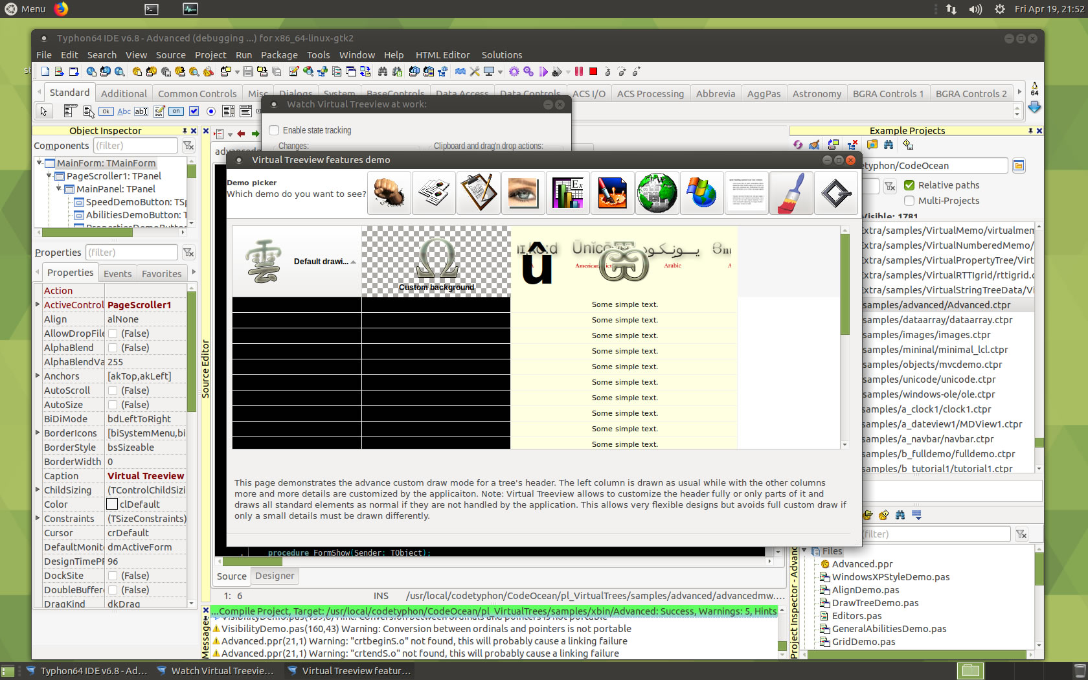Viewport: 1088px width, 680px height.
Task: Expand the ActiveControl property
Action: click(x=38, y=304)
